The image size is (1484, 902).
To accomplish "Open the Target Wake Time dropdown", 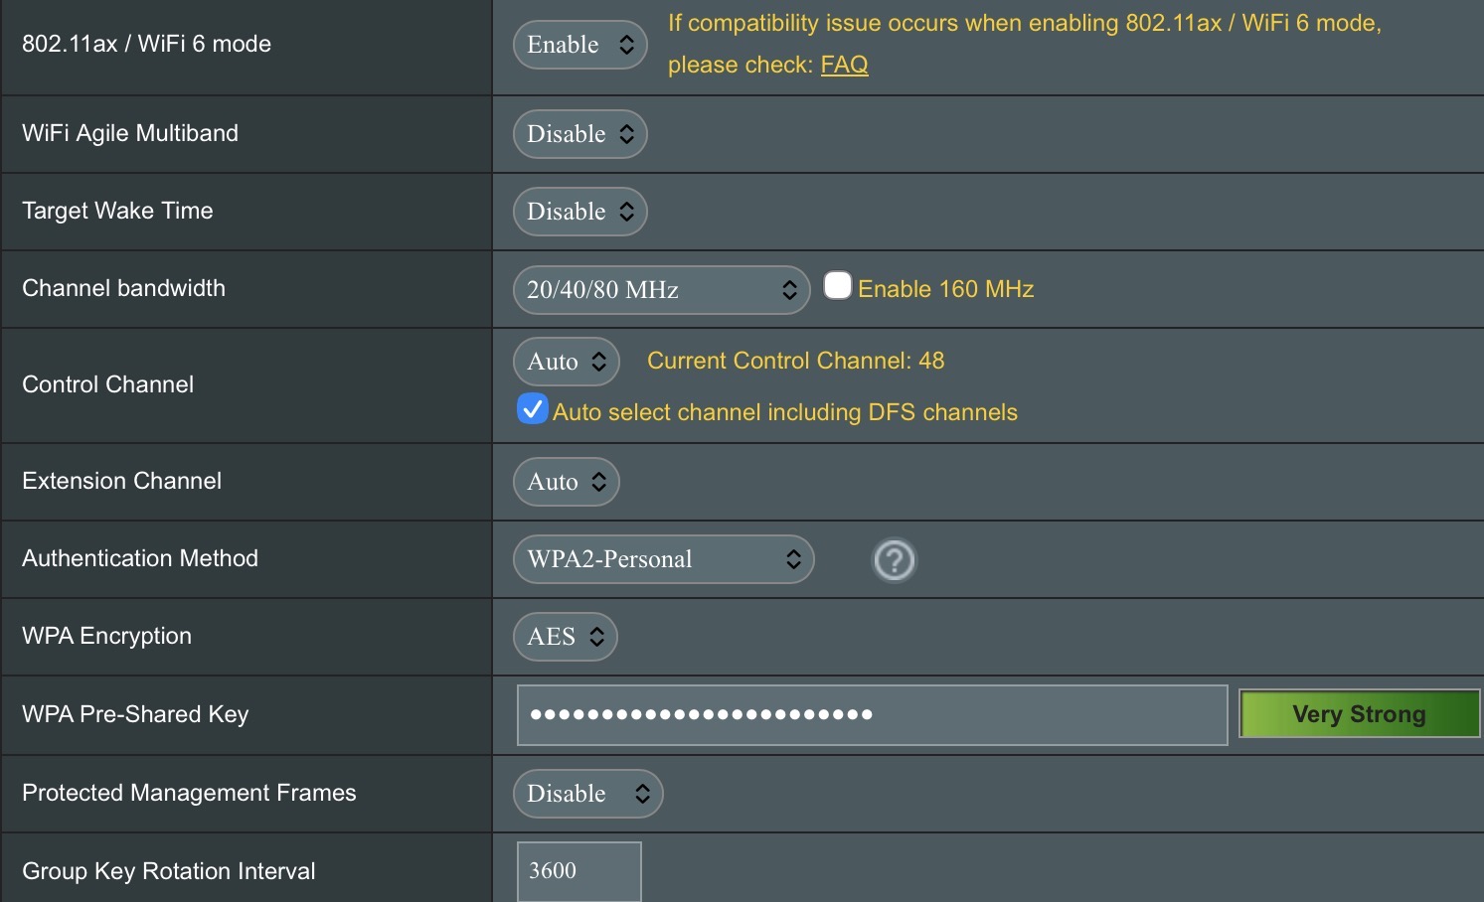I will coord(580,212).
